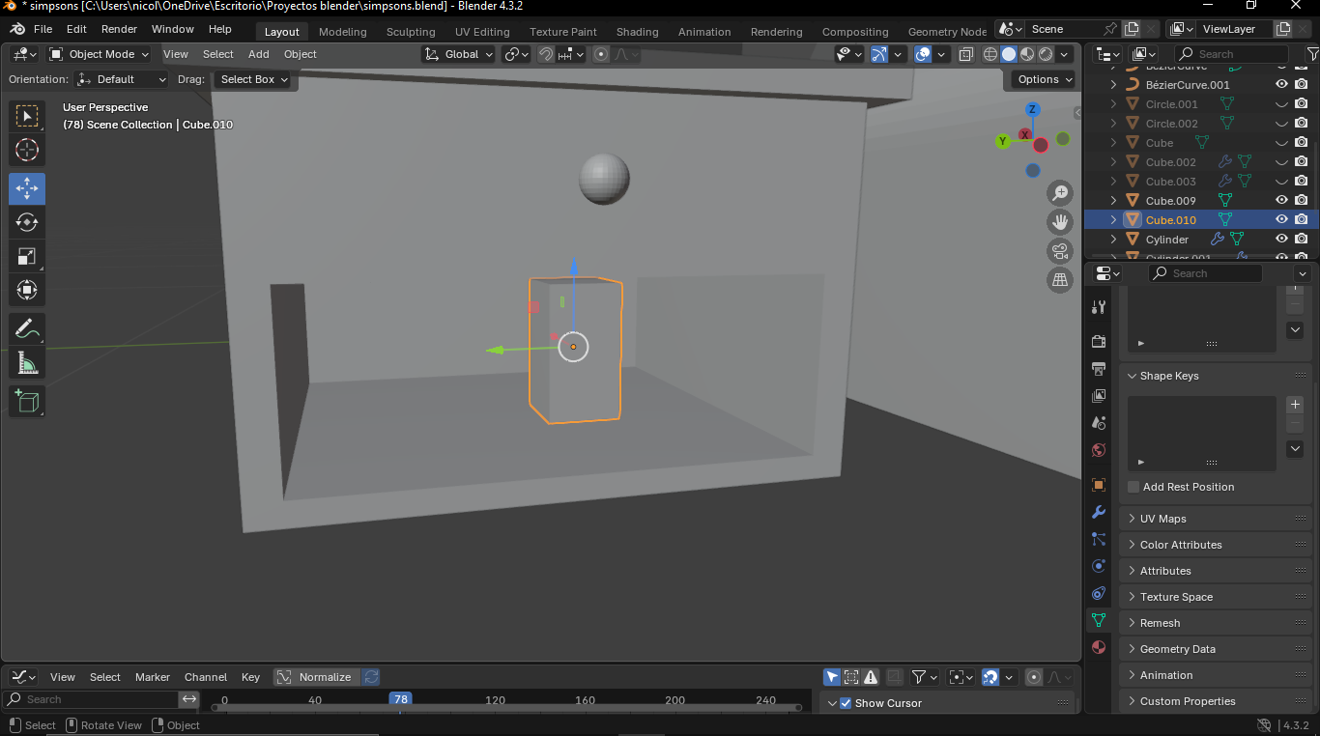The image size is (1320, 736).
Task: Click the blue Z axis gizmo ball
Action: (1032, 109)
